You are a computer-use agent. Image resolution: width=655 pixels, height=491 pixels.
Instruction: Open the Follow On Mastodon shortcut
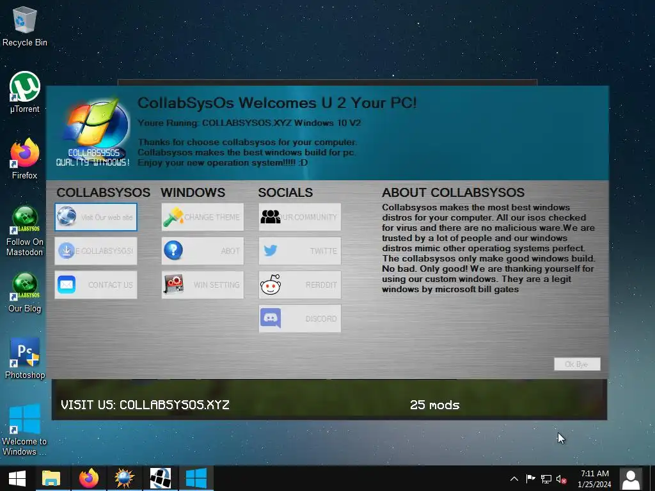(25, 231)
